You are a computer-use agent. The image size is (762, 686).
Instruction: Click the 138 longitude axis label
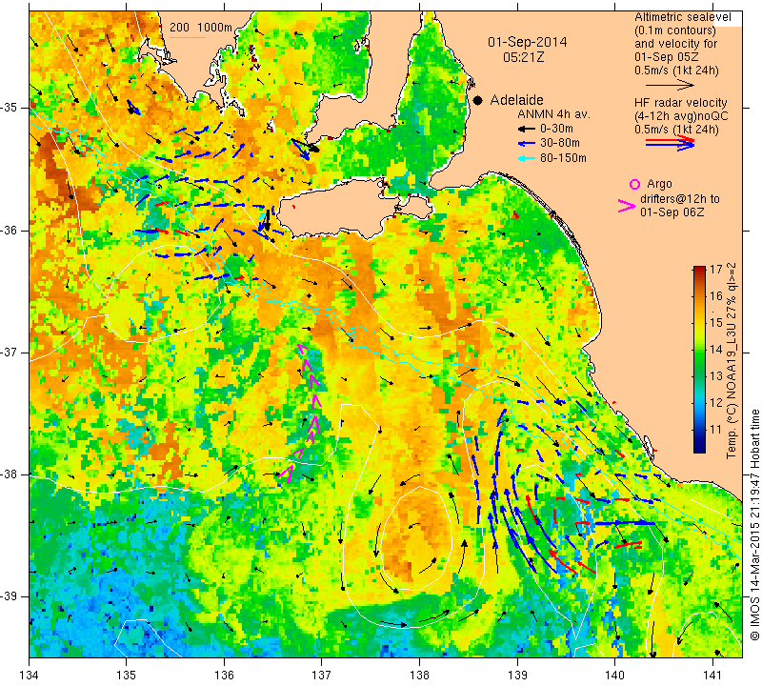(x=419, y=676)
